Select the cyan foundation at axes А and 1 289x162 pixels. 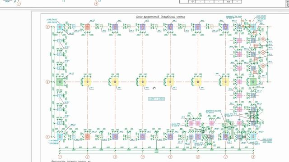click(x=60, y=137)
